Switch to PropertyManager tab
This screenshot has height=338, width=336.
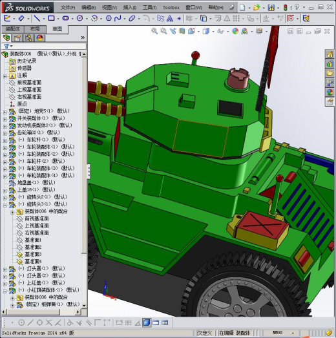point(17,38)
